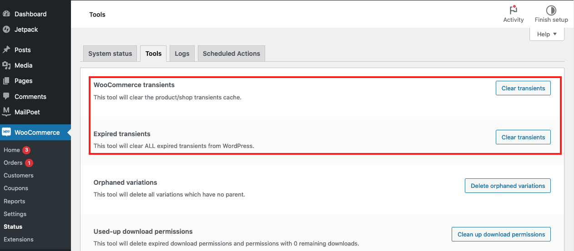Switch to the System status tab

coord(110,54)
